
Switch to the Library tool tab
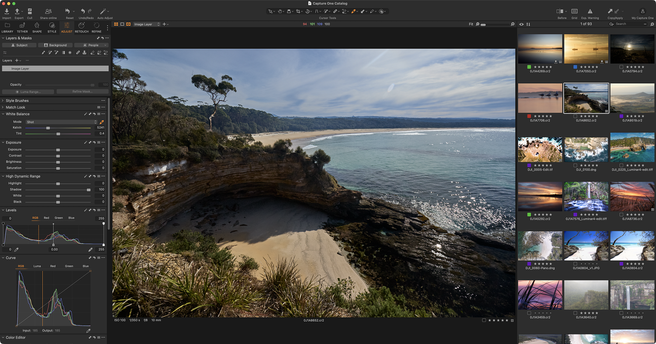click(x=7, y=28)
